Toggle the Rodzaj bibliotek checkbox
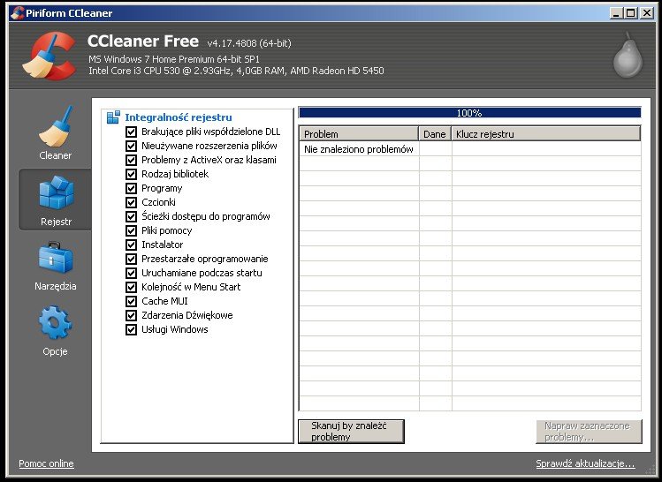The height and width of the screenshot is (482, 662). 132,174
